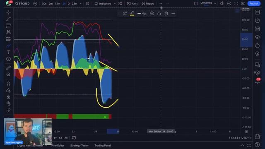This screenshot has height=149, width=265.
Task: Expand the Unnamed layout dropdown
Action: pyautogui.click(x=215, y=4)
